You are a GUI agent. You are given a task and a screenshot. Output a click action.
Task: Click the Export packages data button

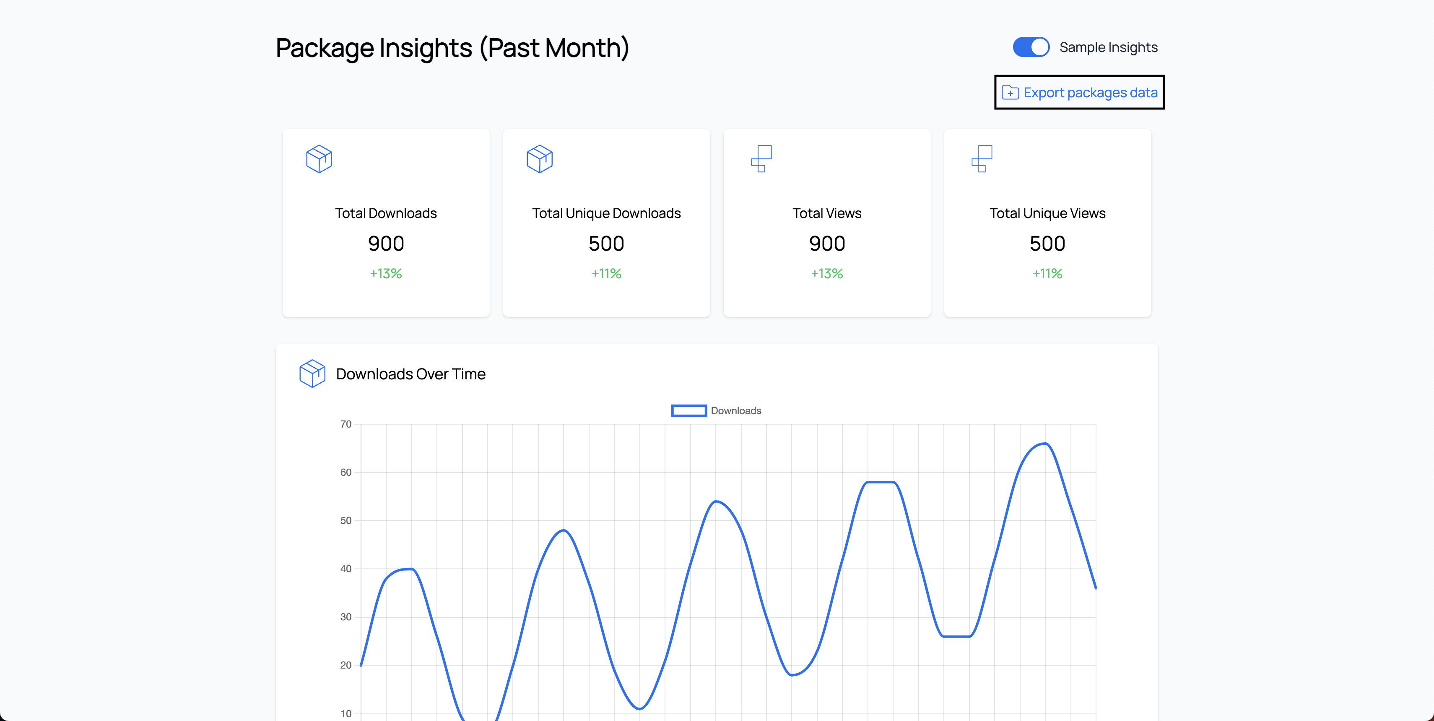(x=1079, y=92)
